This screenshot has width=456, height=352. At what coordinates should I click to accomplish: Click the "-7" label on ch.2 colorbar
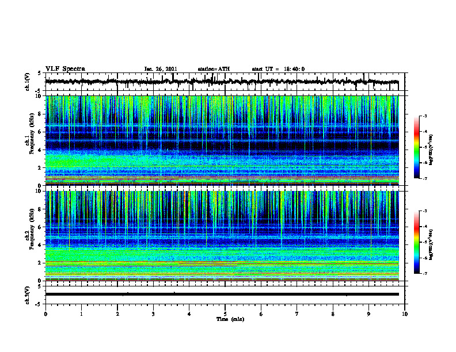tap(424, 273)
